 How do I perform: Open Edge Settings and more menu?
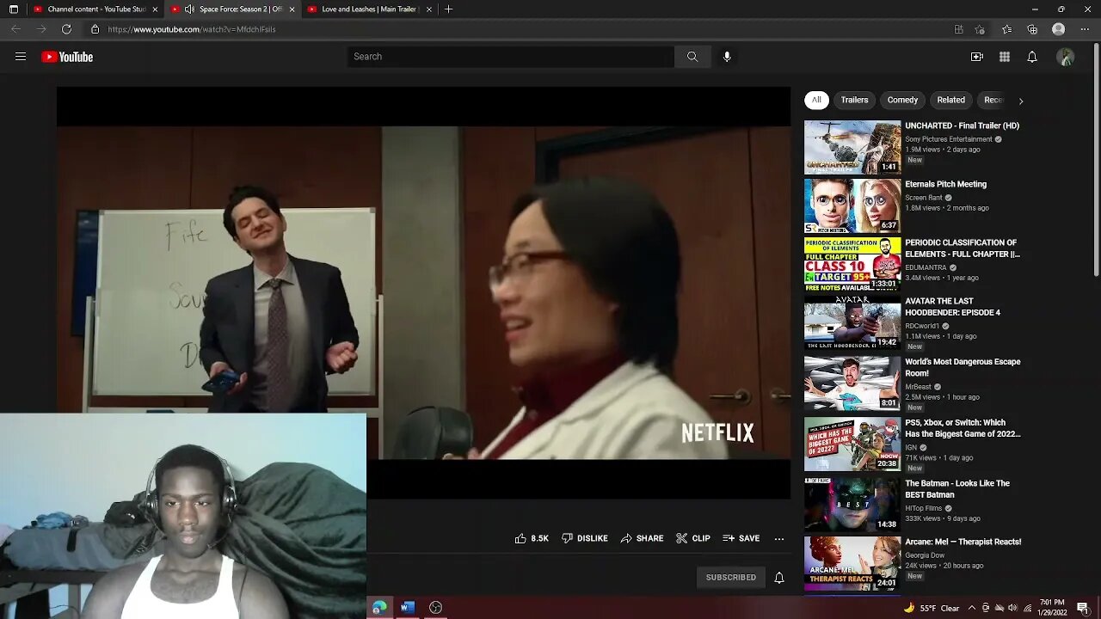point(1085,29)
